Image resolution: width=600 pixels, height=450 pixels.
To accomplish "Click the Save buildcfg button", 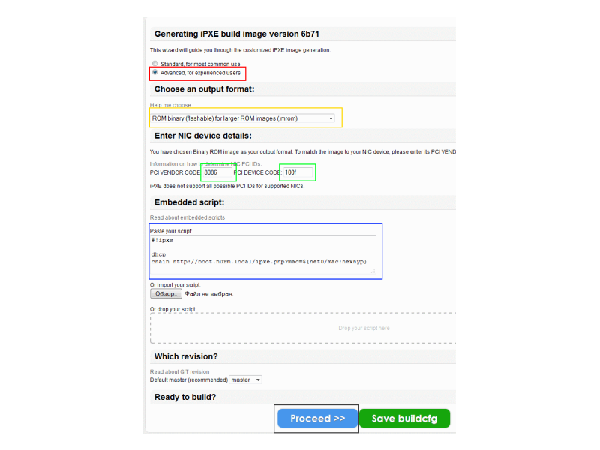I will 404,418.
